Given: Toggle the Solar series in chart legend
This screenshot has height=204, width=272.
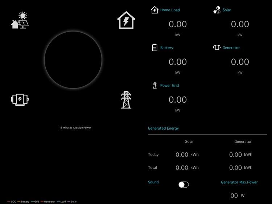Looking at the screenshot, I should pos(72,201).
